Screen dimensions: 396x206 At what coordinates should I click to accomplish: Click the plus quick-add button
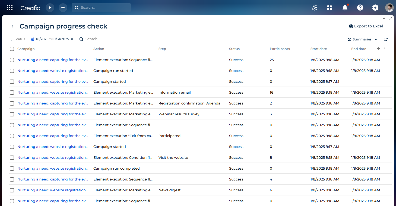[x=63, y=8]
